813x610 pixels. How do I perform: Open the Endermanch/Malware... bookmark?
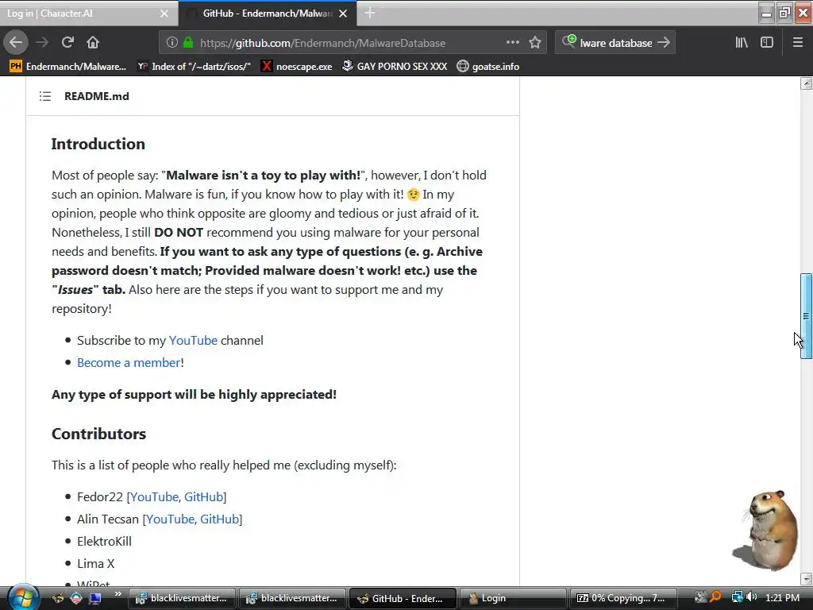[x=68, y=67]
